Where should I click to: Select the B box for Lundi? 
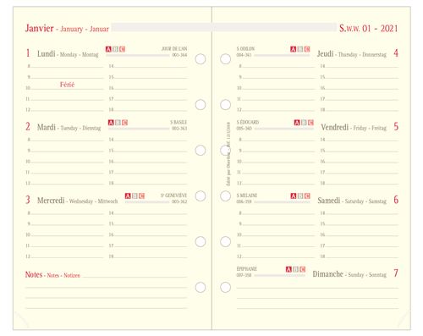[x=115, y=49]
